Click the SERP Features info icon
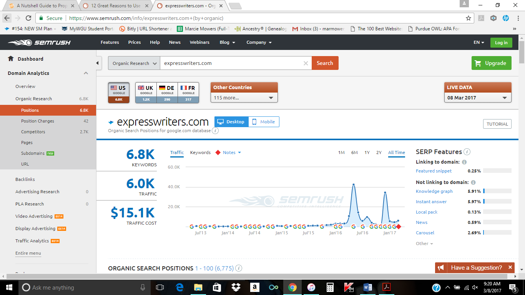The image size is (525, 295). pos(467,152)
